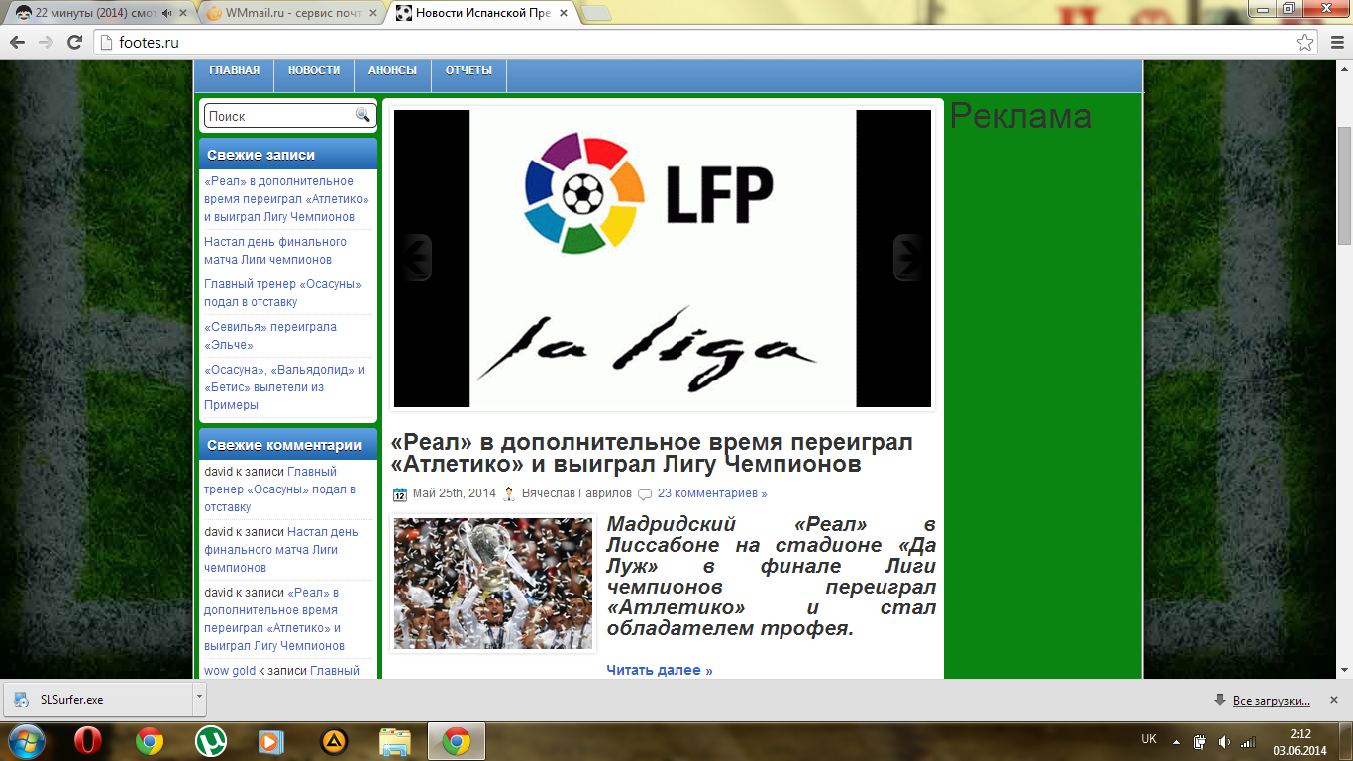Open a new tab with the new-tab button
This screenshot has width=1353, height=761.
coord(596,13)
